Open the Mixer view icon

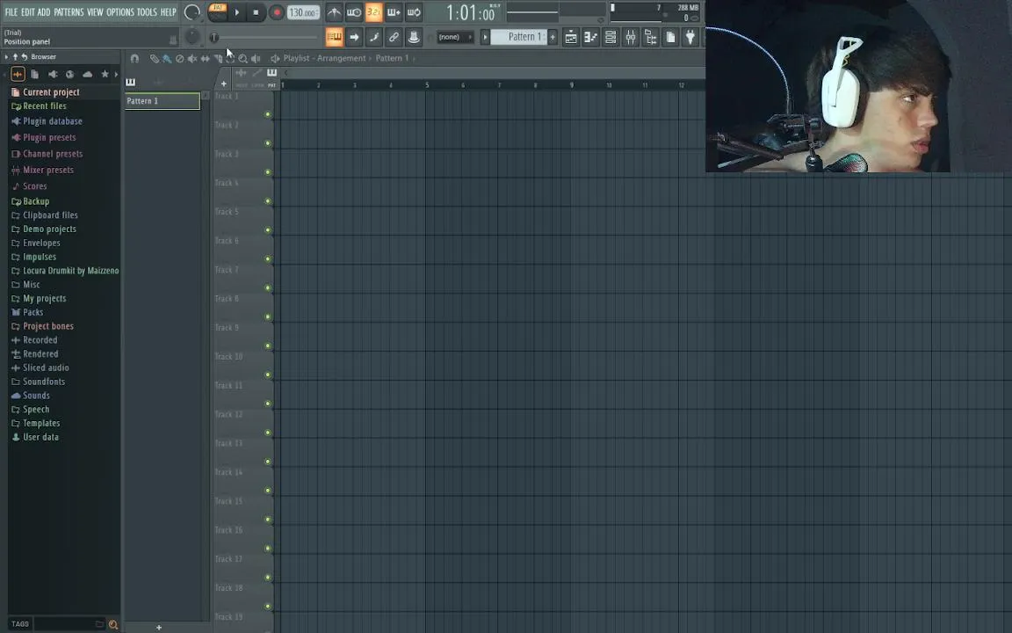[631, 38]
